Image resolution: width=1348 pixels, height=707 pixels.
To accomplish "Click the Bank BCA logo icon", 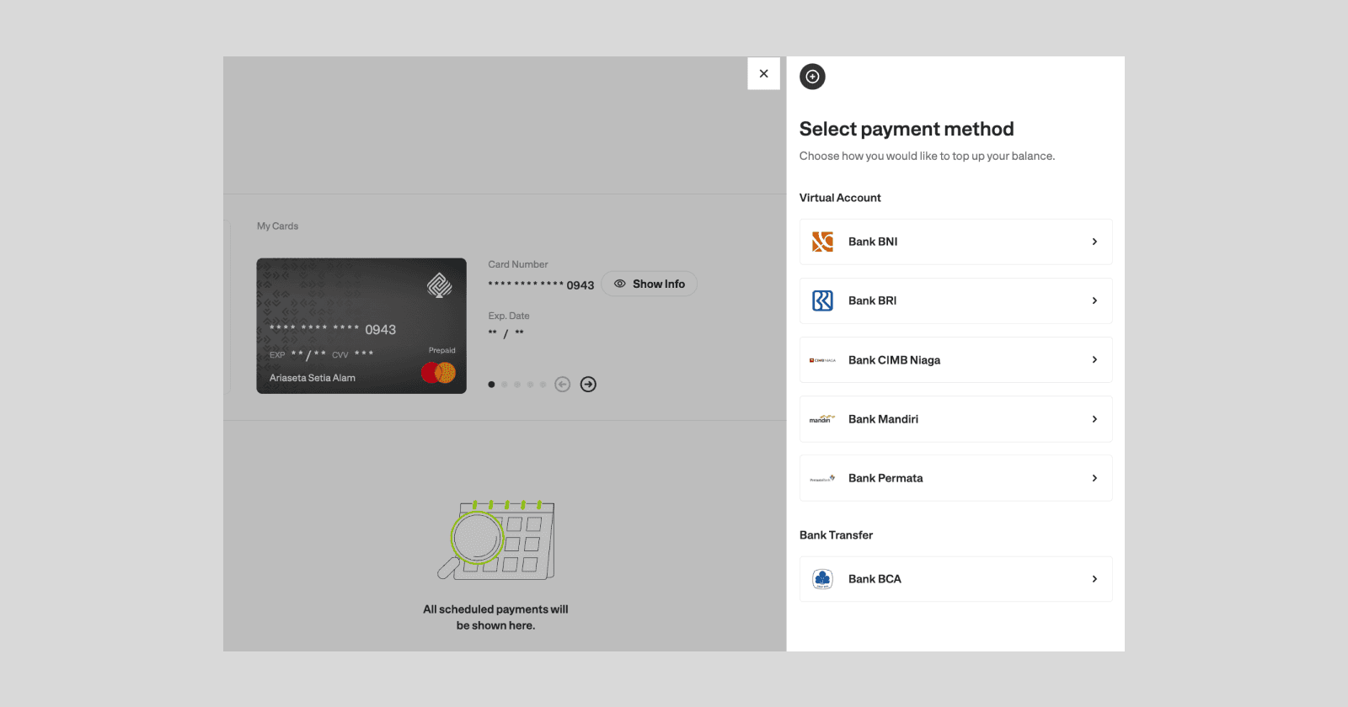I will [822, 579].
